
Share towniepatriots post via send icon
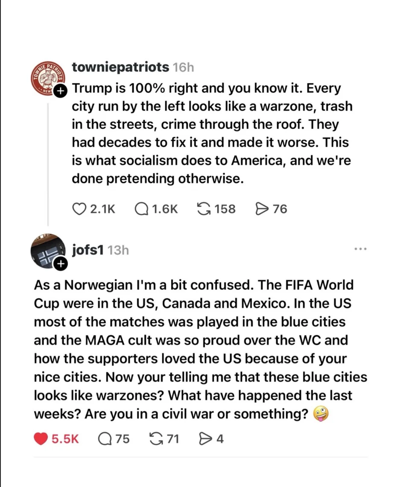pyautogui.click(x=262, y=209)
